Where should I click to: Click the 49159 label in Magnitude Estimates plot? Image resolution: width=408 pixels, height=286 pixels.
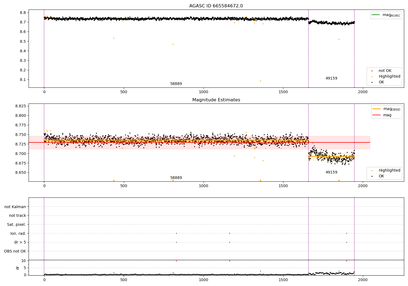coord(331,172)
